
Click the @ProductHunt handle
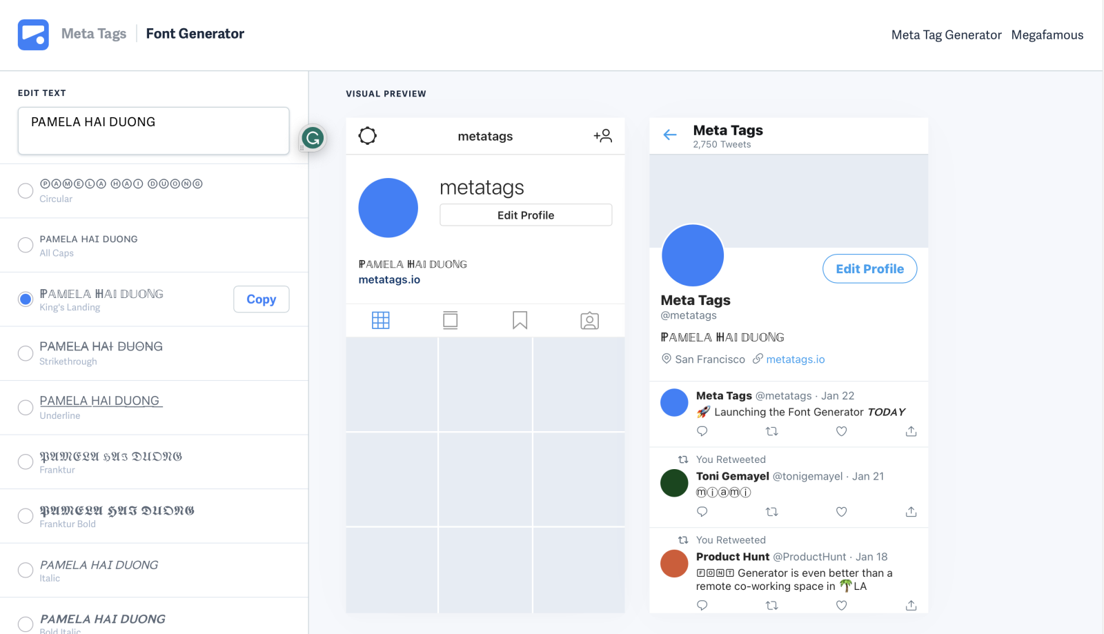pos(809,557)
